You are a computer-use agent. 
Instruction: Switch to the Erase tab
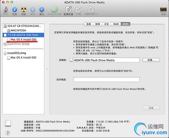[x=97, y=24]
